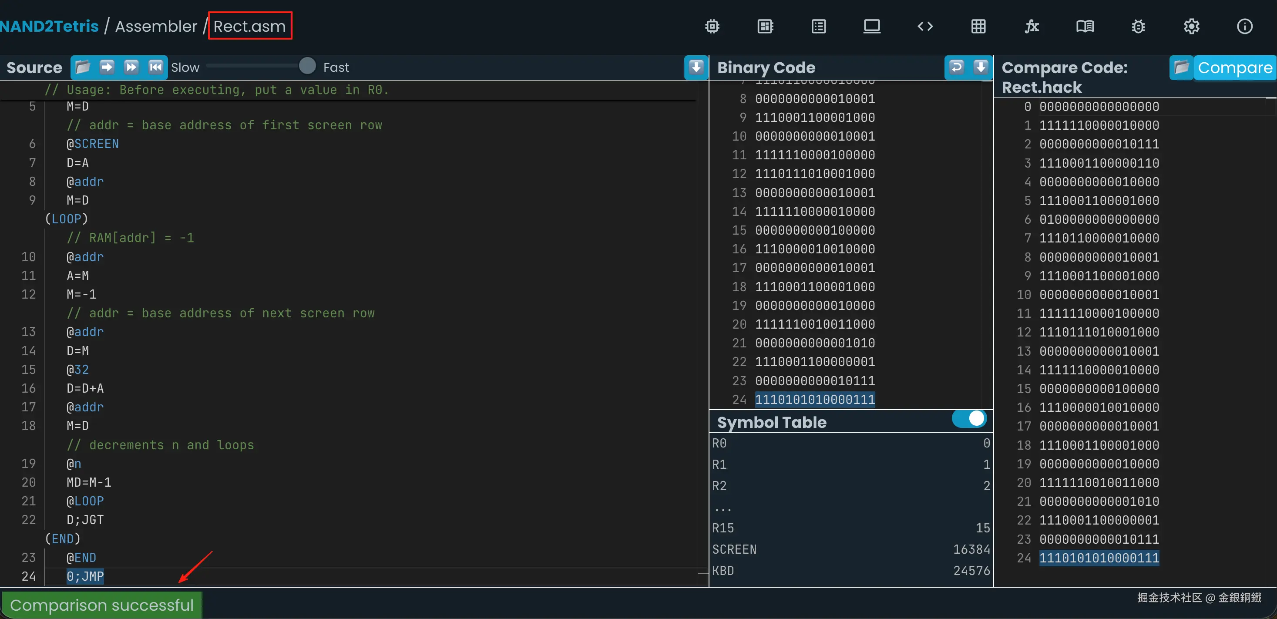Open the grid bitmap editor icon
Screen dimensions: 1277x619
(978, 26)
